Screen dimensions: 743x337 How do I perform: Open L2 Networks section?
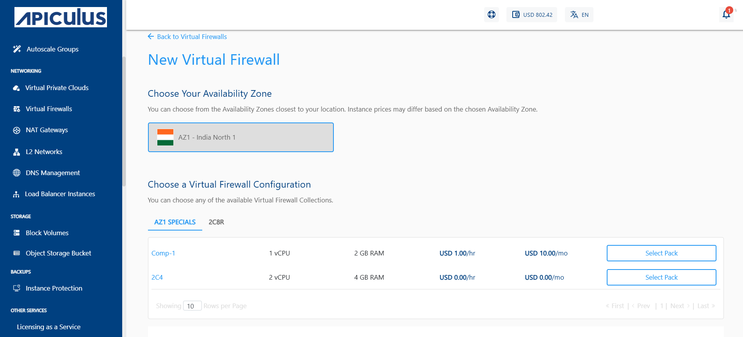pyautogui.click(x=44, y=152)
